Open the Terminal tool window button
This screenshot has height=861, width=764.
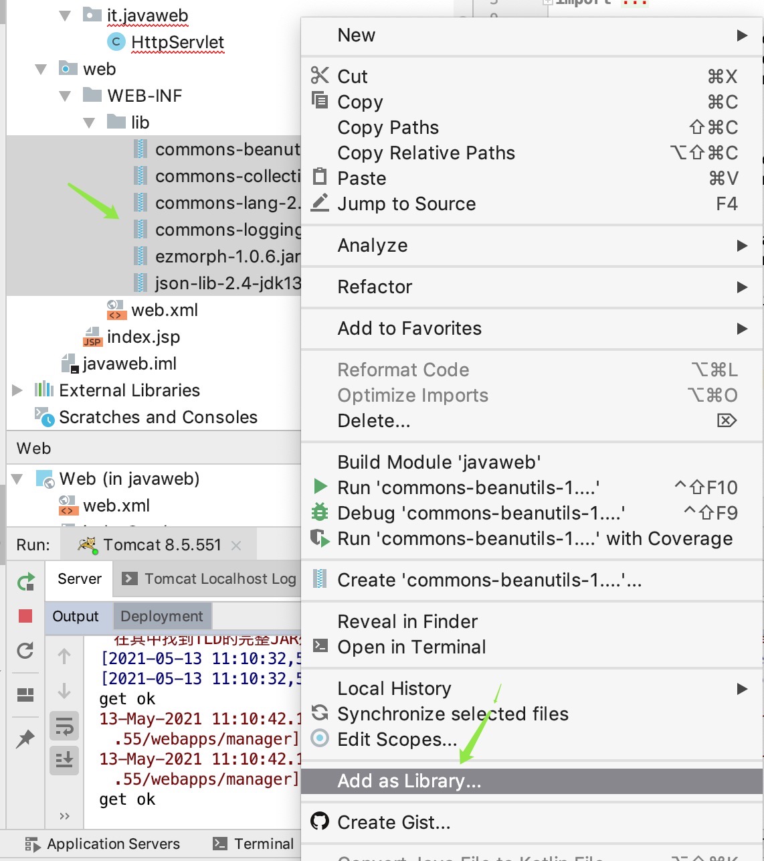tap(254, 844)
